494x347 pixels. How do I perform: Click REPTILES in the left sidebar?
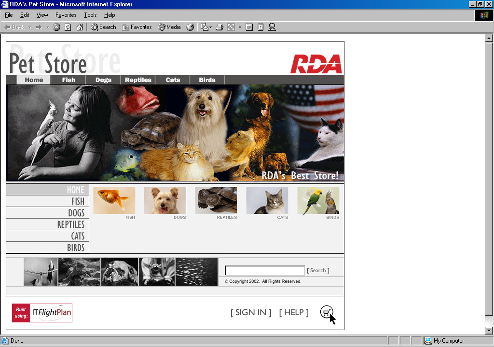point(48,224)
